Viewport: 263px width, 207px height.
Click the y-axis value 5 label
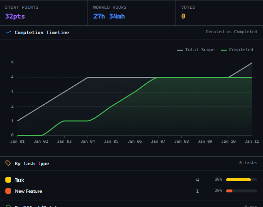[12, 63]
